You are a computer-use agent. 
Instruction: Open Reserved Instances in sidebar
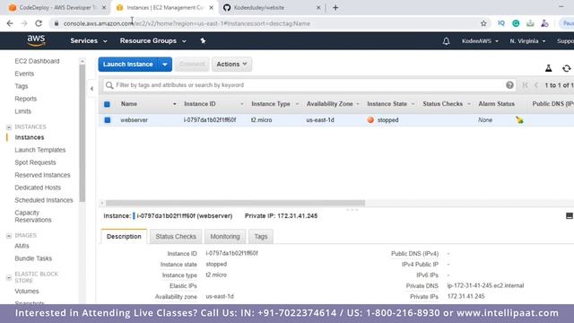pyautogui.click(x=42, y=175)
